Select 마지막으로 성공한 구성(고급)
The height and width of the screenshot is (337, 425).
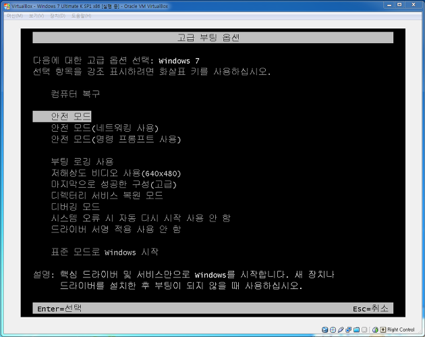(113, 184)
